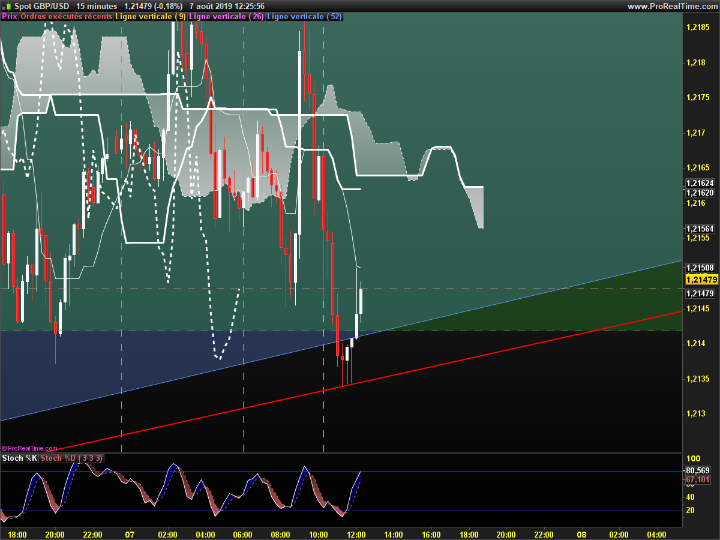
Task: Click the 1,2135 price axis label
Action: click(x=698, y=379)
